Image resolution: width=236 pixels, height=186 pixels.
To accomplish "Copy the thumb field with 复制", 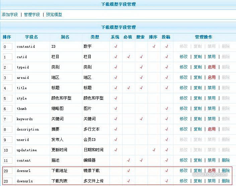I will tap(198, 109).
